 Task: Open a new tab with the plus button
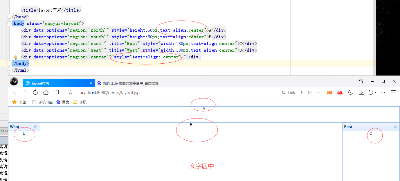(x=171, y=83)
